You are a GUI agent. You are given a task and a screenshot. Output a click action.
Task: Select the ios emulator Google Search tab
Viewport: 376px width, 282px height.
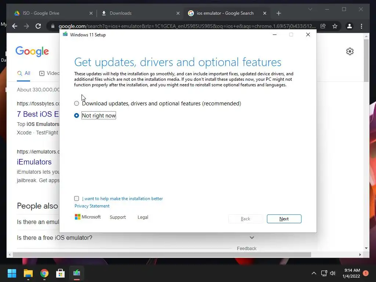click(227, 13)
